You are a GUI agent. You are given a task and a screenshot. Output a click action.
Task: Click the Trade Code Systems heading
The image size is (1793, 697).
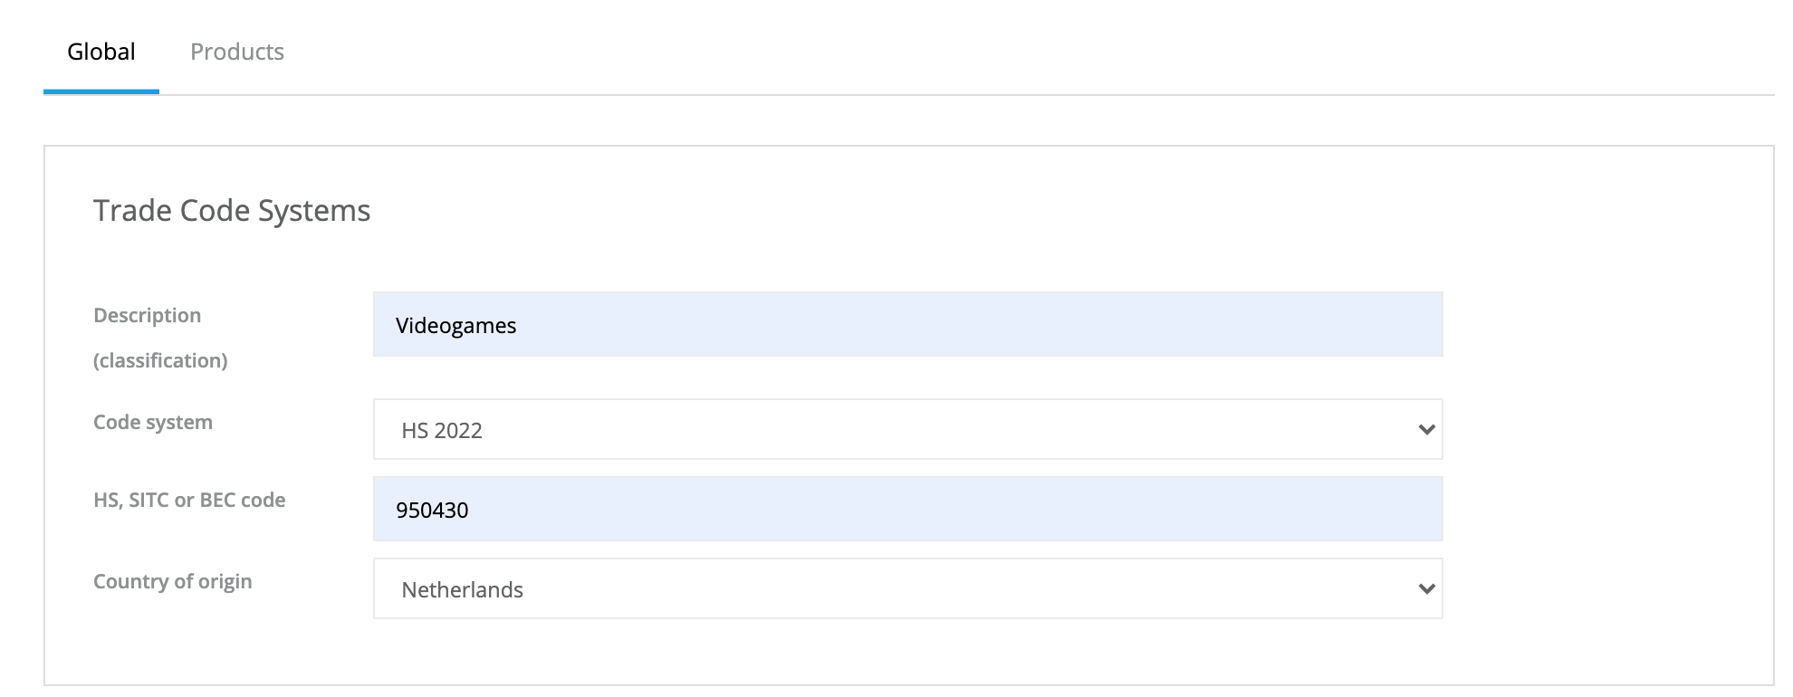[232, 210]
